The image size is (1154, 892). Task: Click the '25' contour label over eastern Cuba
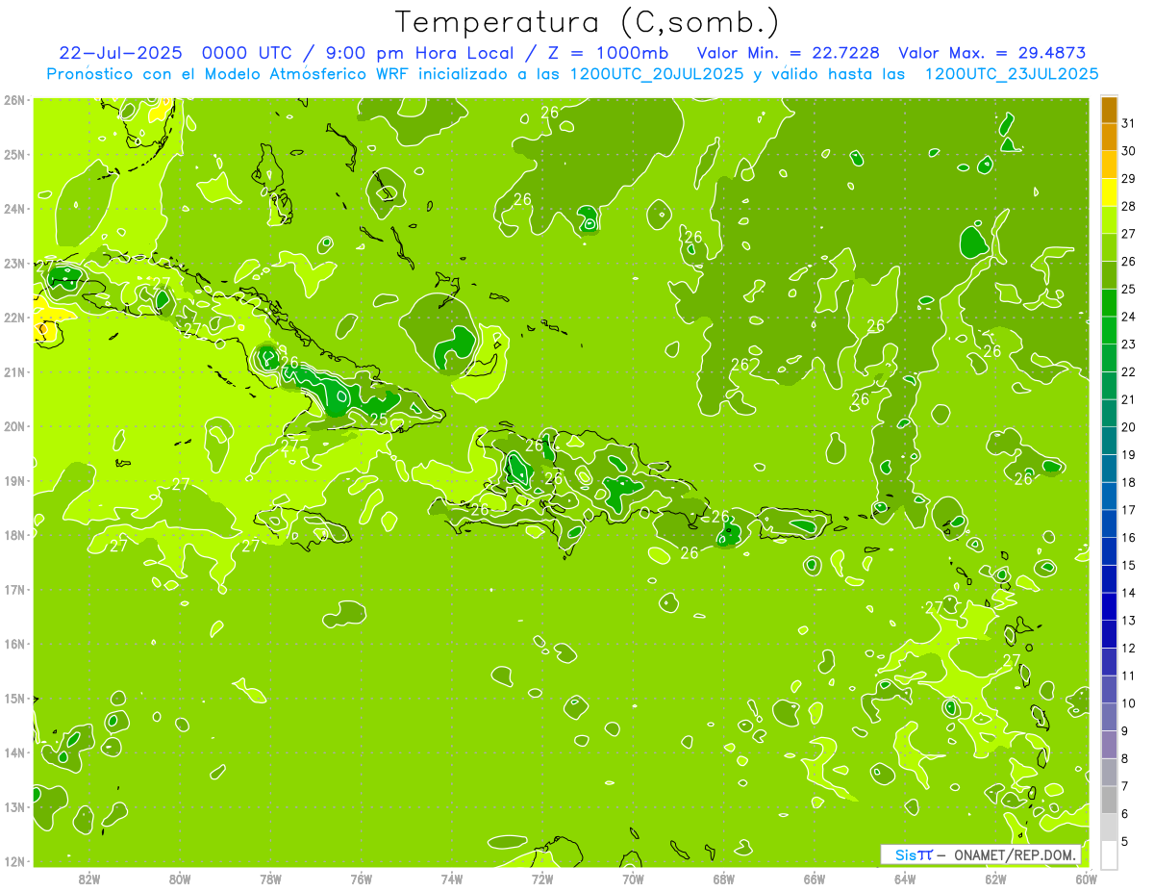coord(379,420)
